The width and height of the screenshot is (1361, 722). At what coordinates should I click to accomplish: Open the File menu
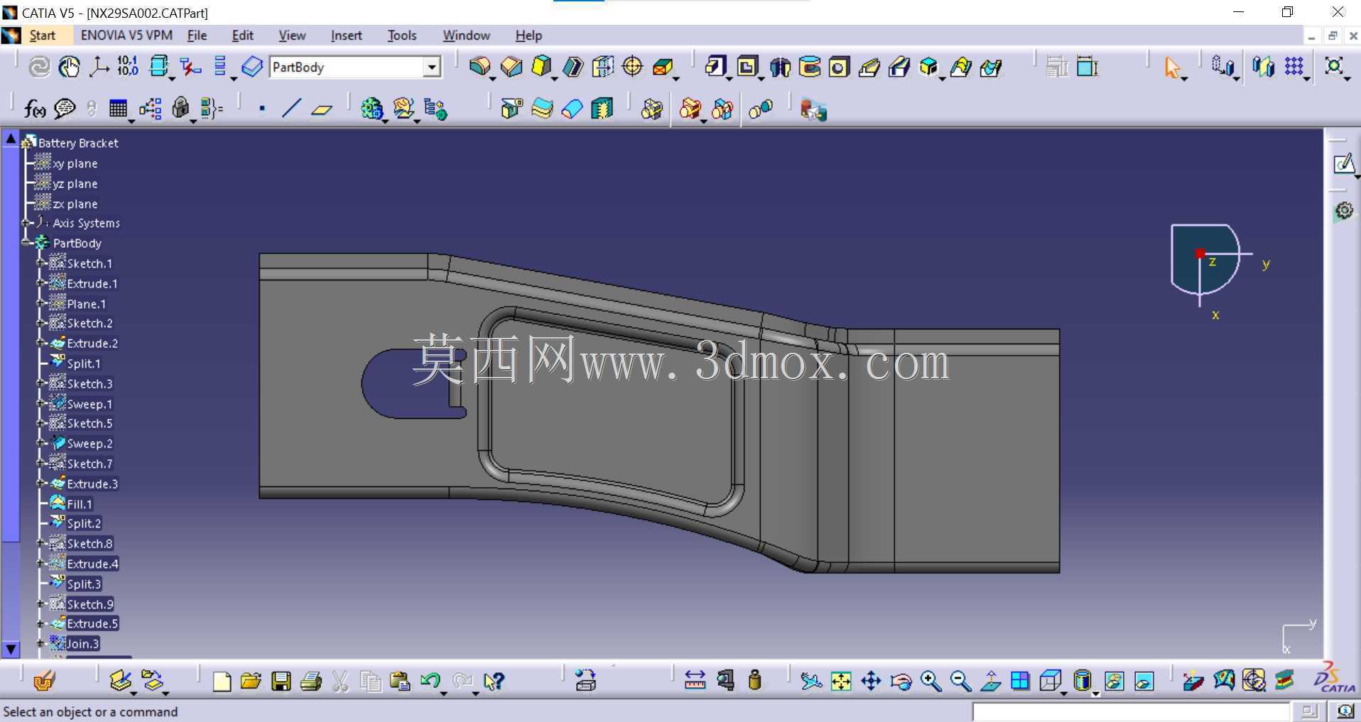click(x=197, y=35)
